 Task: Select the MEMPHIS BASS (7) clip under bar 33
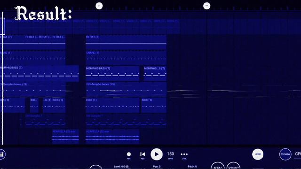coord(112,74)
